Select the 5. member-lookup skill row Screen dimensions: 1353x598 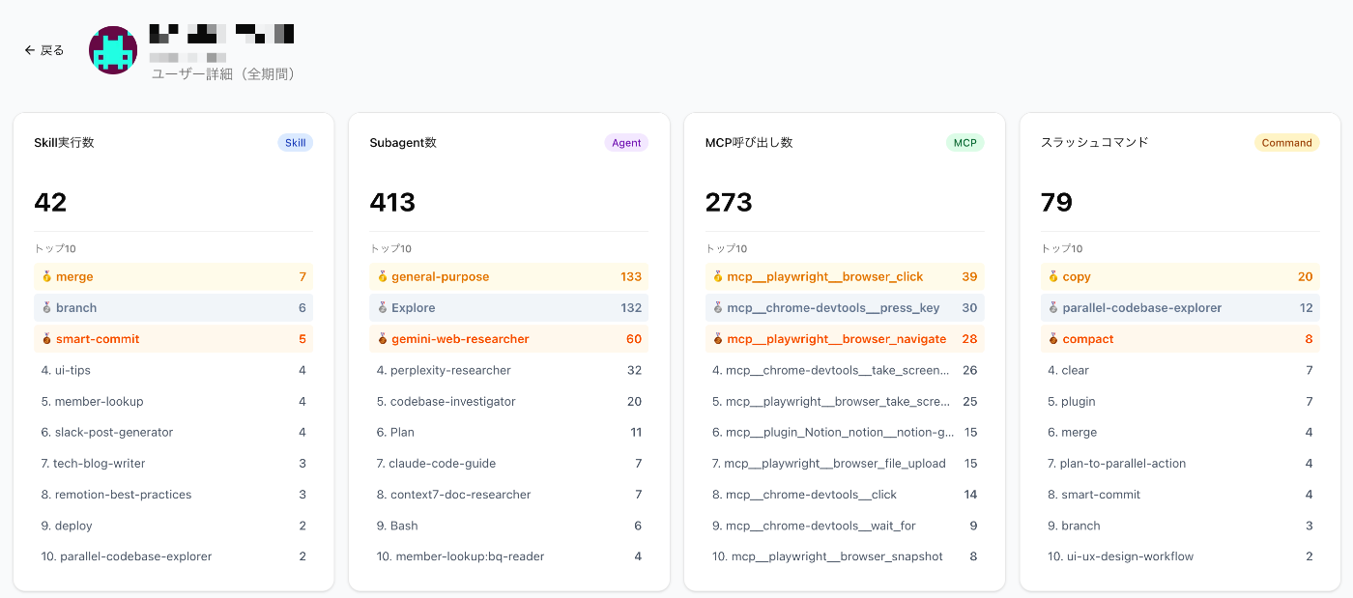(173, 401)
